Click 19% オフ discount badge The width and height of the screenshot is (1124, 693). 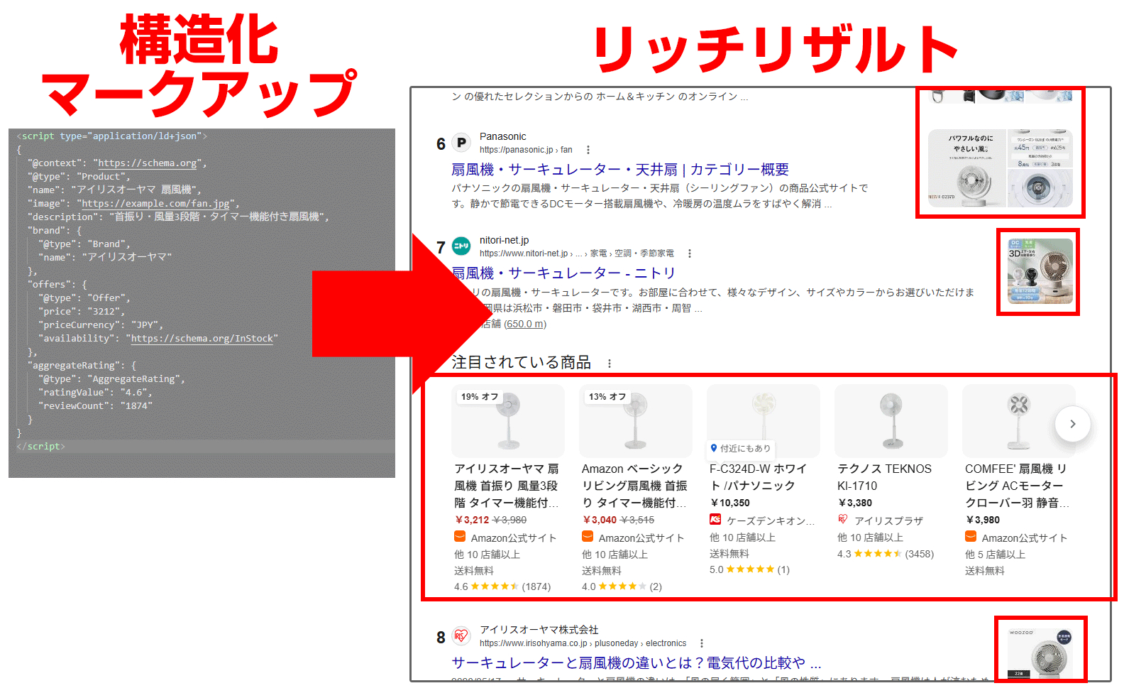[480, 397]
